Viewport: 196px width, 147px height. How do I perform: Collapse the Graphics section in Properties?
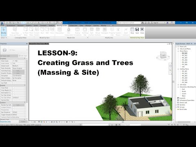pos(25,58)
